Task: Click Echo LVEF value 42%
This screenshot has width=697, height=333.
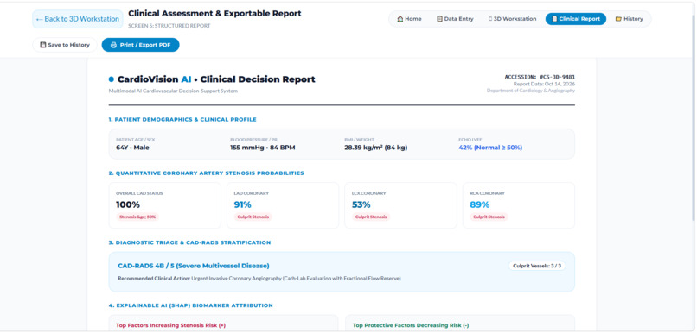Action: click(490, 148)
